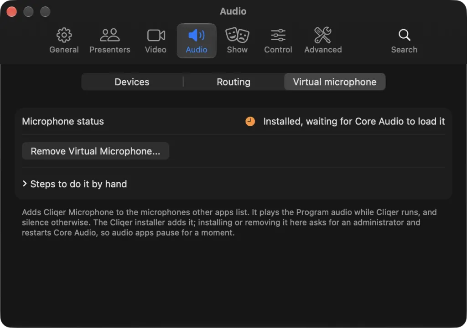Screen dimensions: 467x328
Task: Switch to the Routing tab
Action: coord(233,82)
